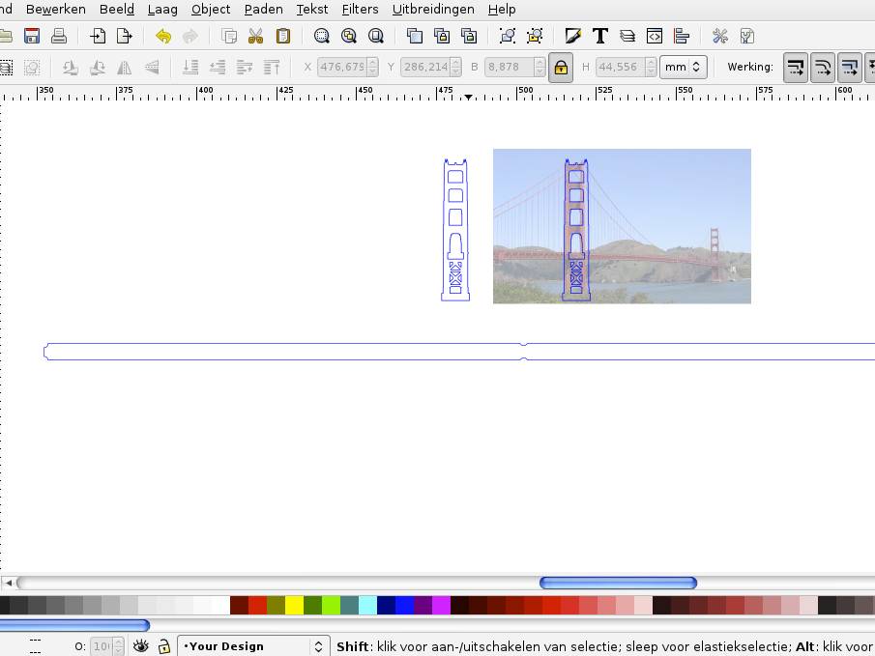Open the Tekst menu
Screen dimensions: 875x656
click(312, 10)
